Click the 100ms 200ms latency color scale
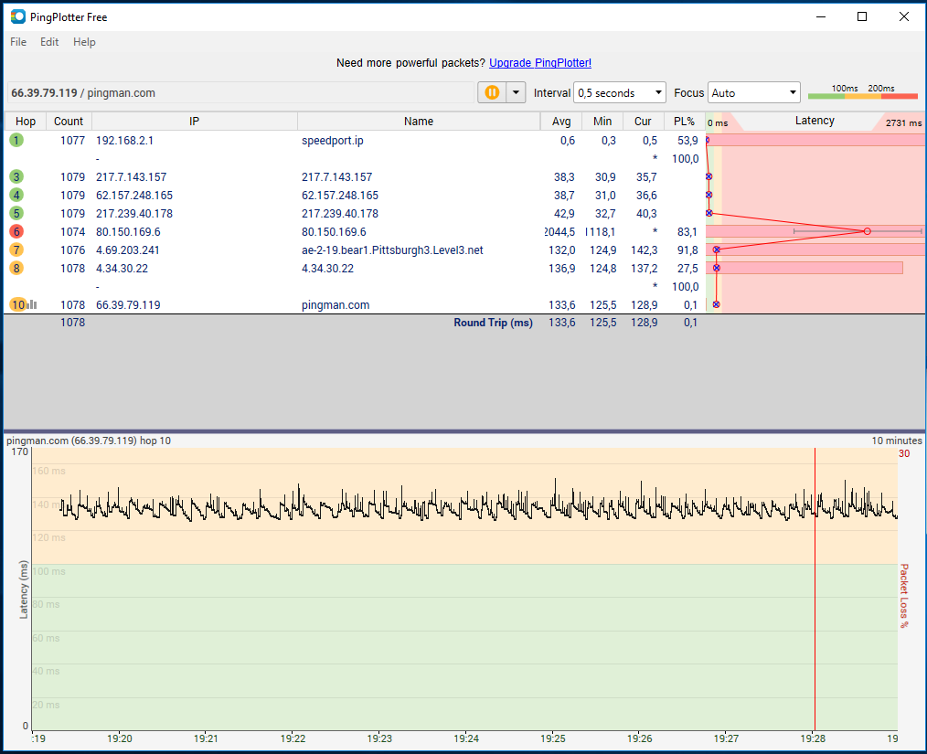The width and height of the screenshot is (927, 754). [863, 91]
